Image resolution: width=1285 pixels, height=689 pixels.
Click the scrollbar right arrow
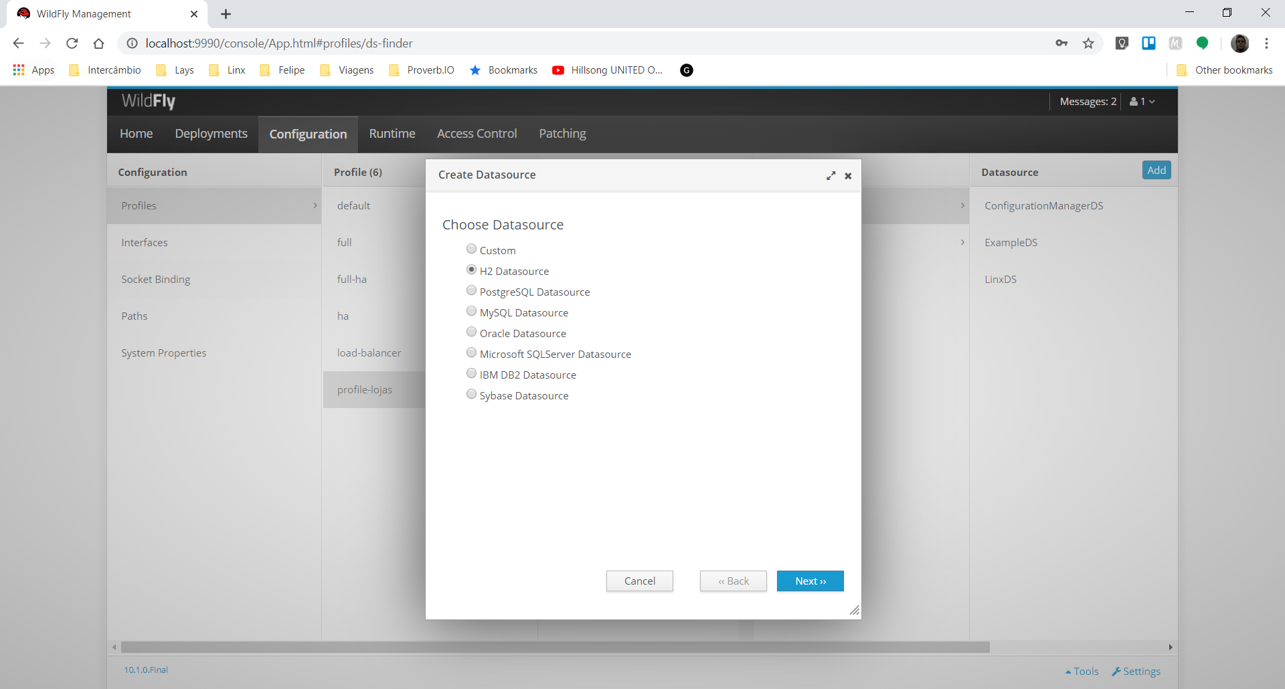click(1171, 648)
